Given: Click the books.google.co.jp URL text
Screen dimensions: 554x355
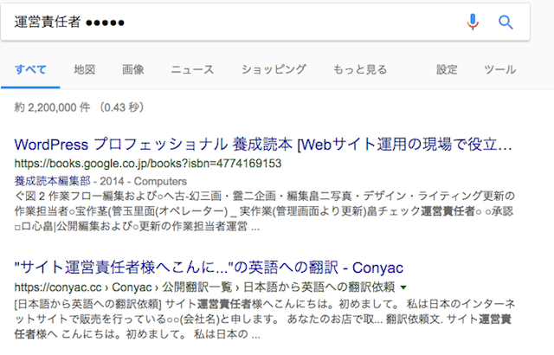Looking at the screenshot, I should click(x=148, y=164).
